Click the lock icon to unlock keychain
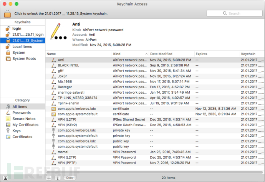 (7, 13)
